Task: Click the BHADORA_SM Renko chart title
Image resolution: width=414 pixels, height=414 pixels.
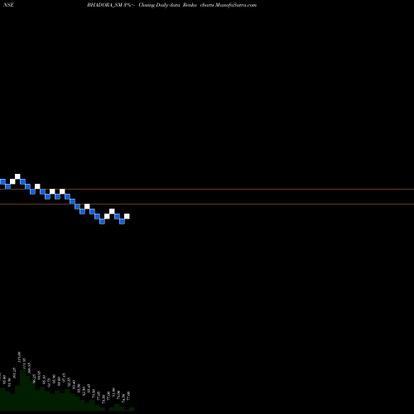Action: [171, 5]
